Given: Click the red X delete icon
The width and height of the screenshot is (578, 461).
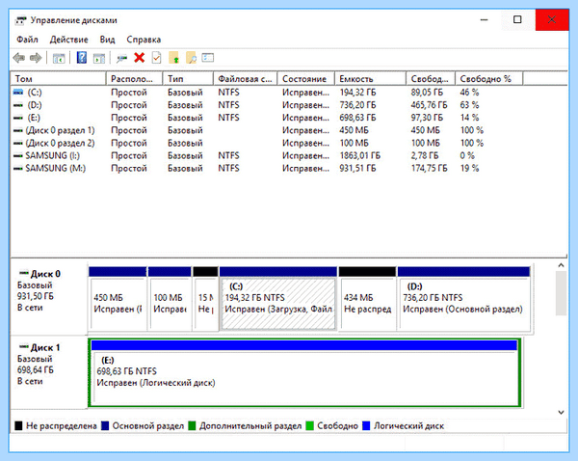Looking at the screenshot, I should [139, 58].
